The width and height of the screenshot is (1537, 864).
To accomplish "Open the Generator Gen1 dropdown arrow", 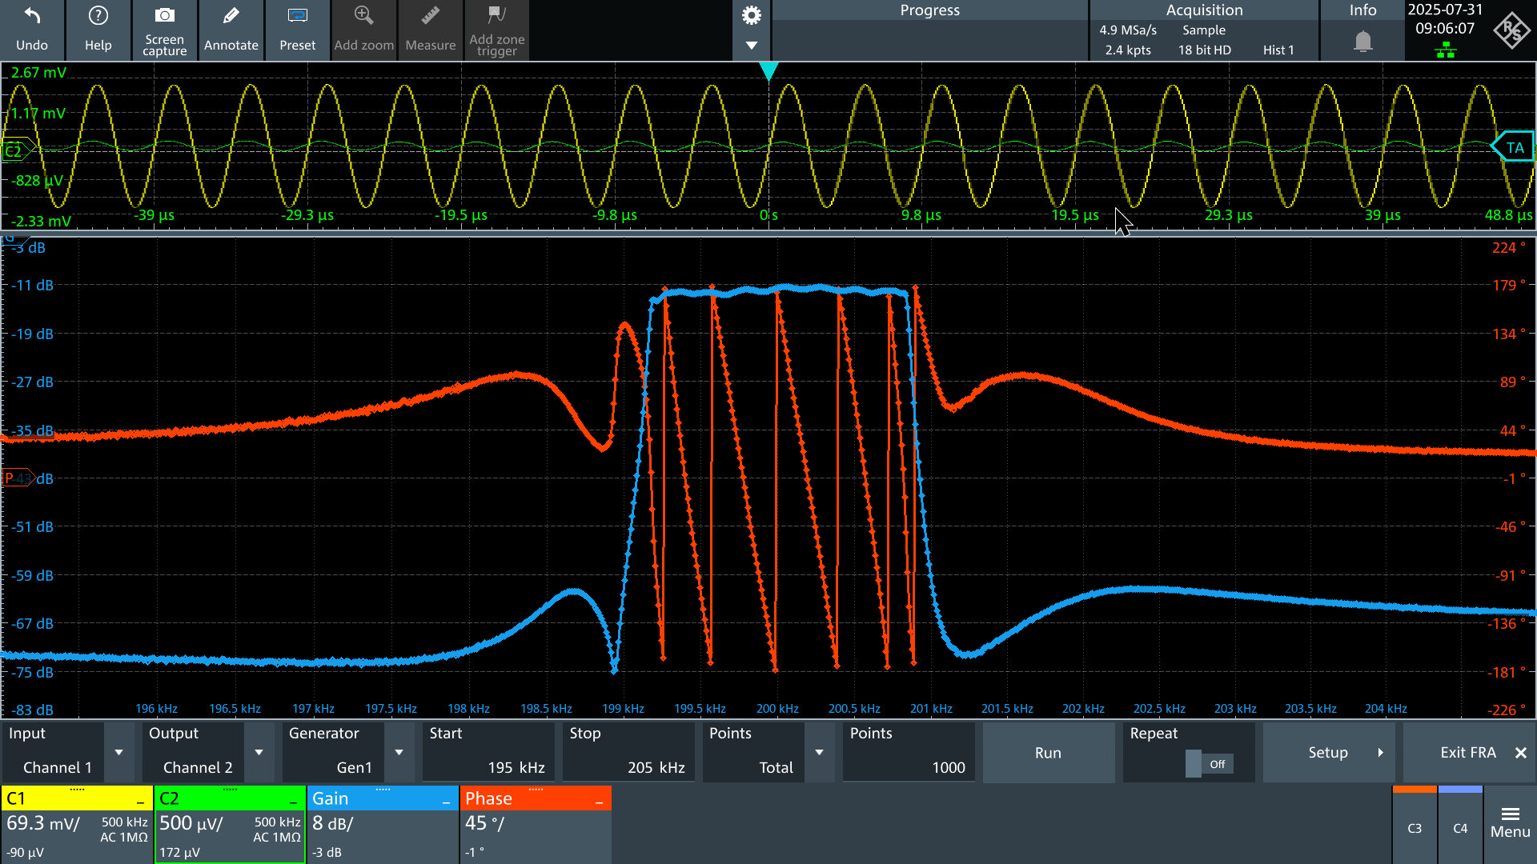I will (399, 752).
